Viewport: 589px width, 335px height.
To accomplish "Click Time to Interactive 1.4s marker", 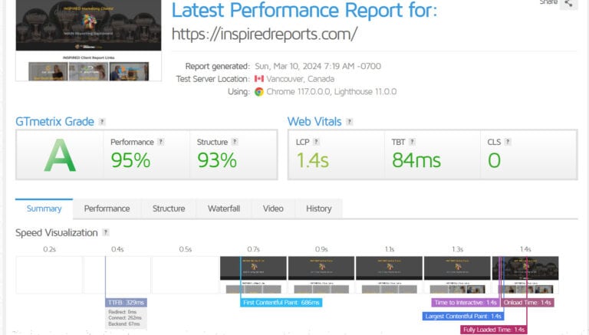I will [x=466, y=303].
